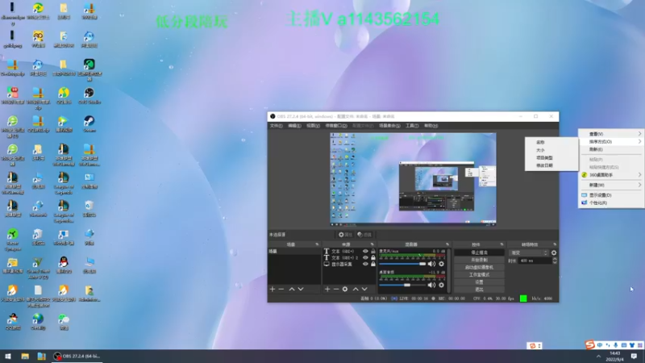Show hidden tray icons chevron on taskbar
The height and width of the screenshot is (363, 645).
(598, 357)
